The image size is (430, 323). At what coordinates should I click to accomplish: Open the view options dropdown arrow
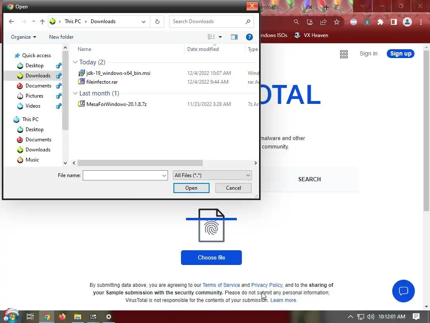[220, 37]
